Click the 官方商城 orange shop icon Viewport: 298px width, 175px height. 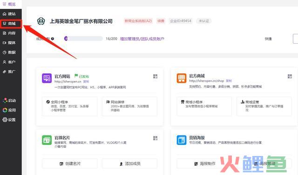[x=182, y=78]
